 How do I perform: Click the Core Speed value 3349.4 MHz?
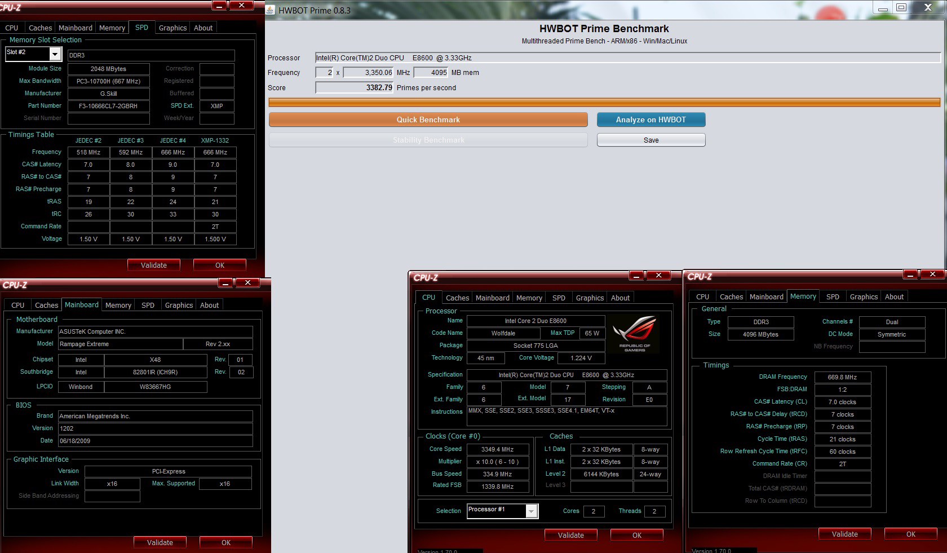[497, 449]
